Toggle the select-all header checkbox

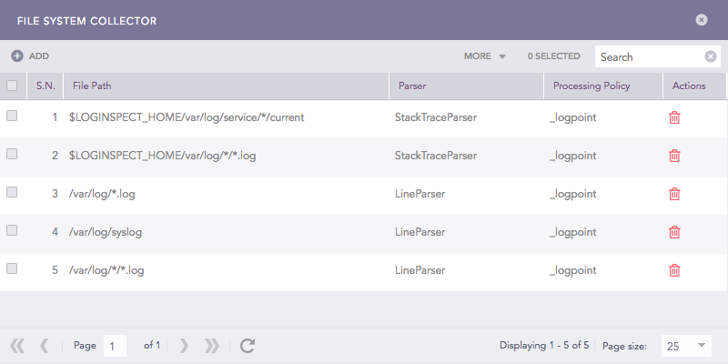tap(12, 86)
